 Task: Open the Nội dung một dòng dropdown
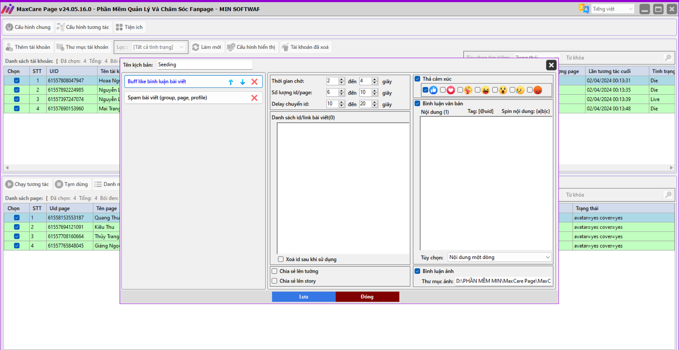click(499, 257)
